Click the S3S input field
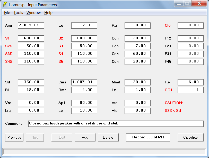 coord(31,54)
